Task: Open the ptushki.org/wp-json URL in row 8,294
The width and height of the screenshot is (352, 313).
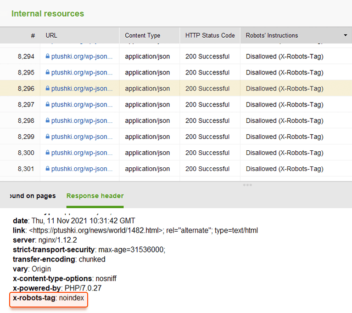Action: tap(82, 56)
